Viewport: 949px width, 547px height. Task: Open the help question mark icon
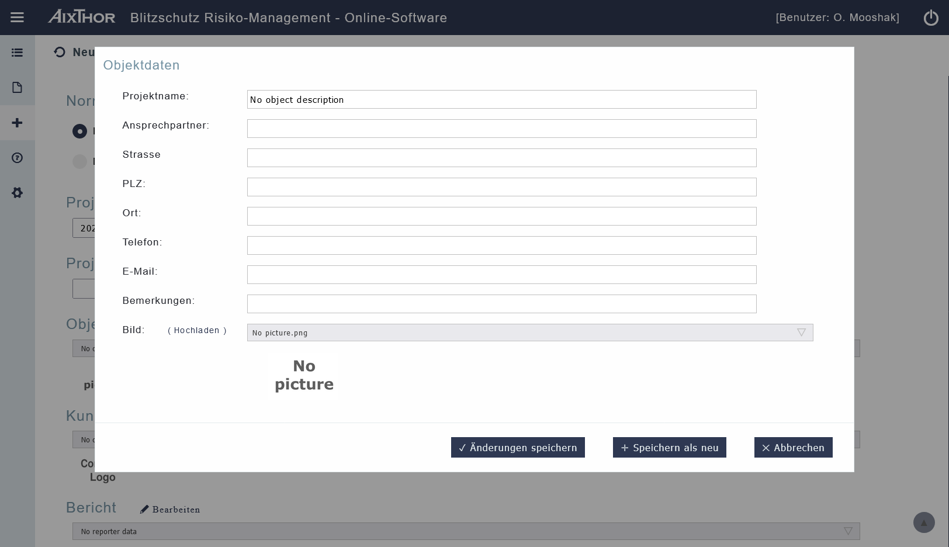coord(18,158)
